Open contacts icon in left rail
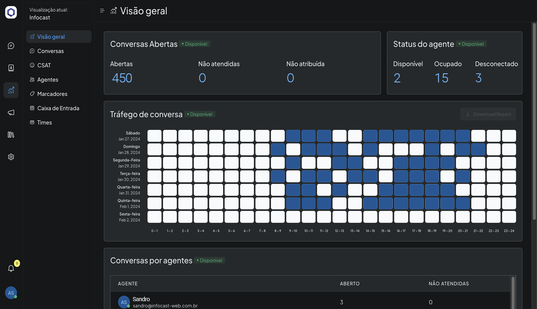The height and width of the screenshot is (309, 537). 11,68
